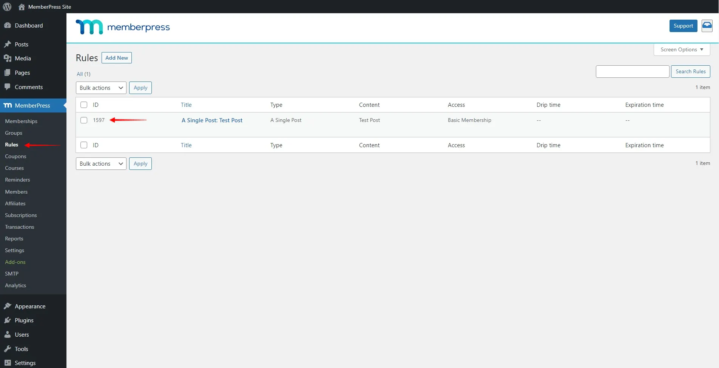719x368 pixels.
Task: Click the memberpress logo in header
Action: 123,27
